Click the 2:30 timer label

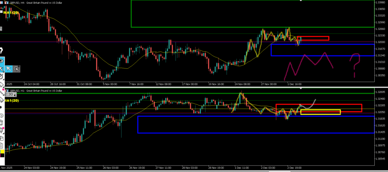click(9, 95)
